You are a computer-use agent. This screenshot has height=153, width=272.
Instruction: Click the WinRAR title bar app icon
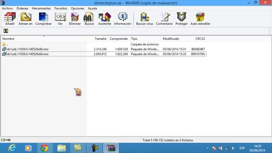[3, 3]
